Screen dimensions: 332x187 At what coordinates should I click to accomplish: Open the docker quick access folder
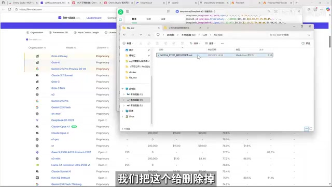coord(133,72)
